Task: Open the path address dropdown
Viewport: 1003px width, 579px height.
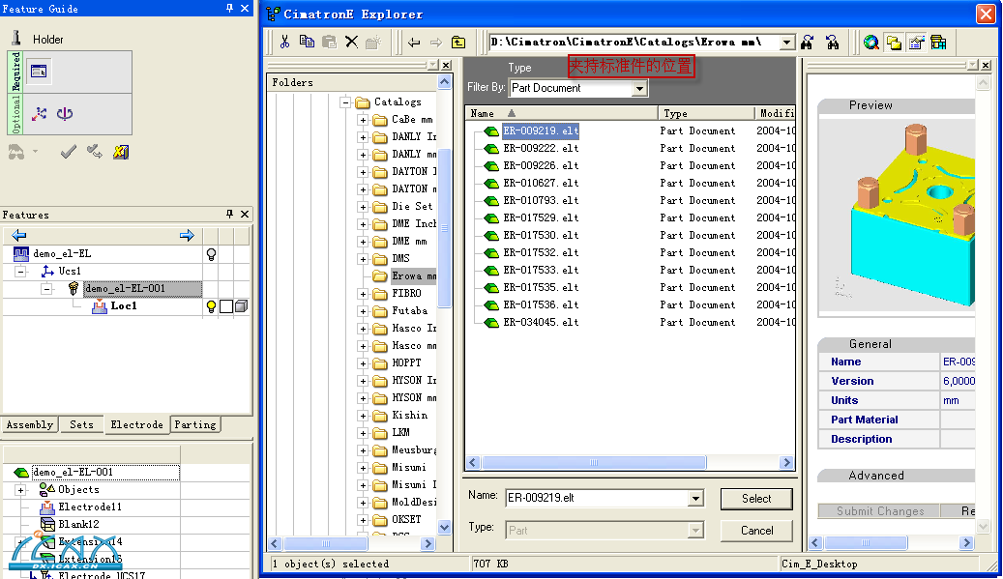Action: [x=786, y=43]
